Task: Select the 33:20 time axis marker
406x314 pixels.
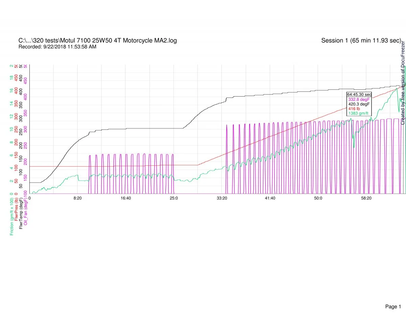Action: click(222, 198)
